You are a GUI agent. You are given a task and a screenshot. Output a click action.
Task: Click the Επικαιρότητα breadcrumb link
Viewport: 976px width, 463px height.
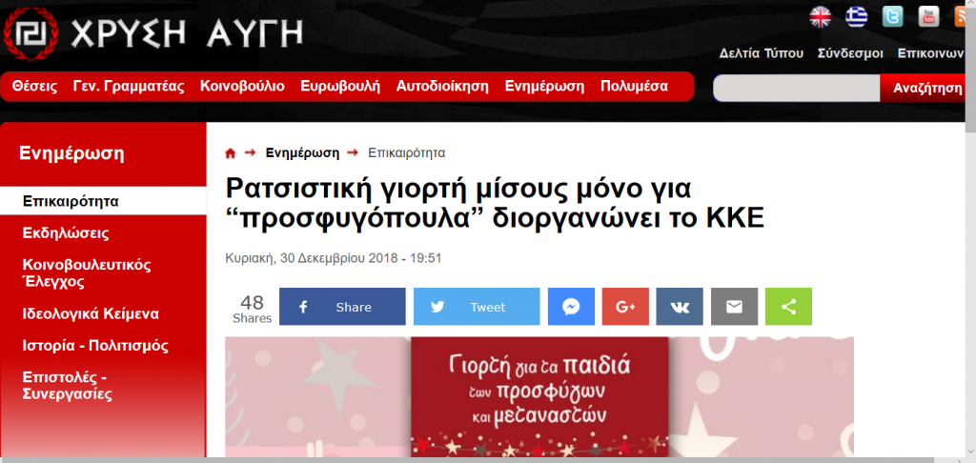tap(406, 153)
